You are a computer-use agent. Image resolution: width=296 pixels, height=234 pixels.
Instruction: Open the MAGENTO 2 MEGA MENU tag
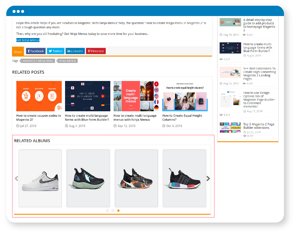(38, 61)
